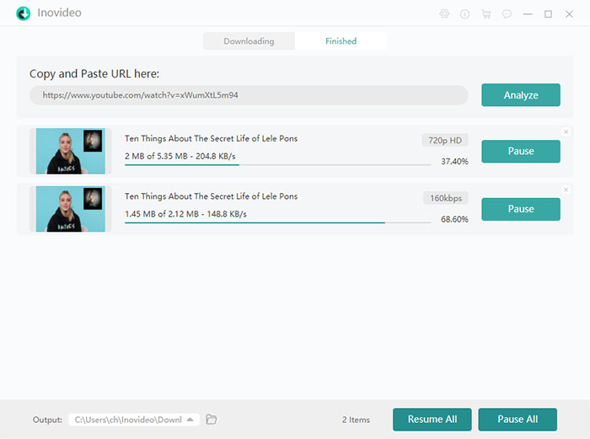The image size is (590, 439).
Task: Open the shopping cart purchase icon
Action: click(x=485, y=14)
